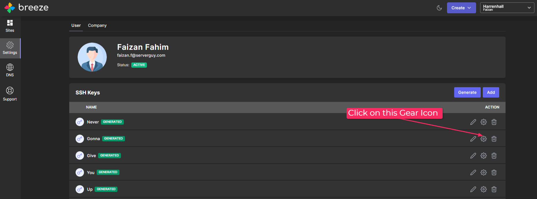Delete the Give SSH key
537x199 pixels.
(x=494, y=156)
